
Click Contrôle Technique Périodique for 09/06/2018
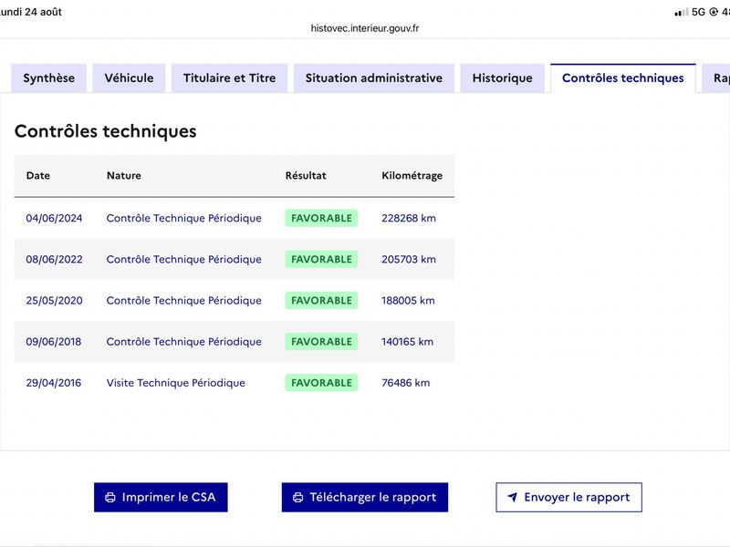(x=184, y=341)
